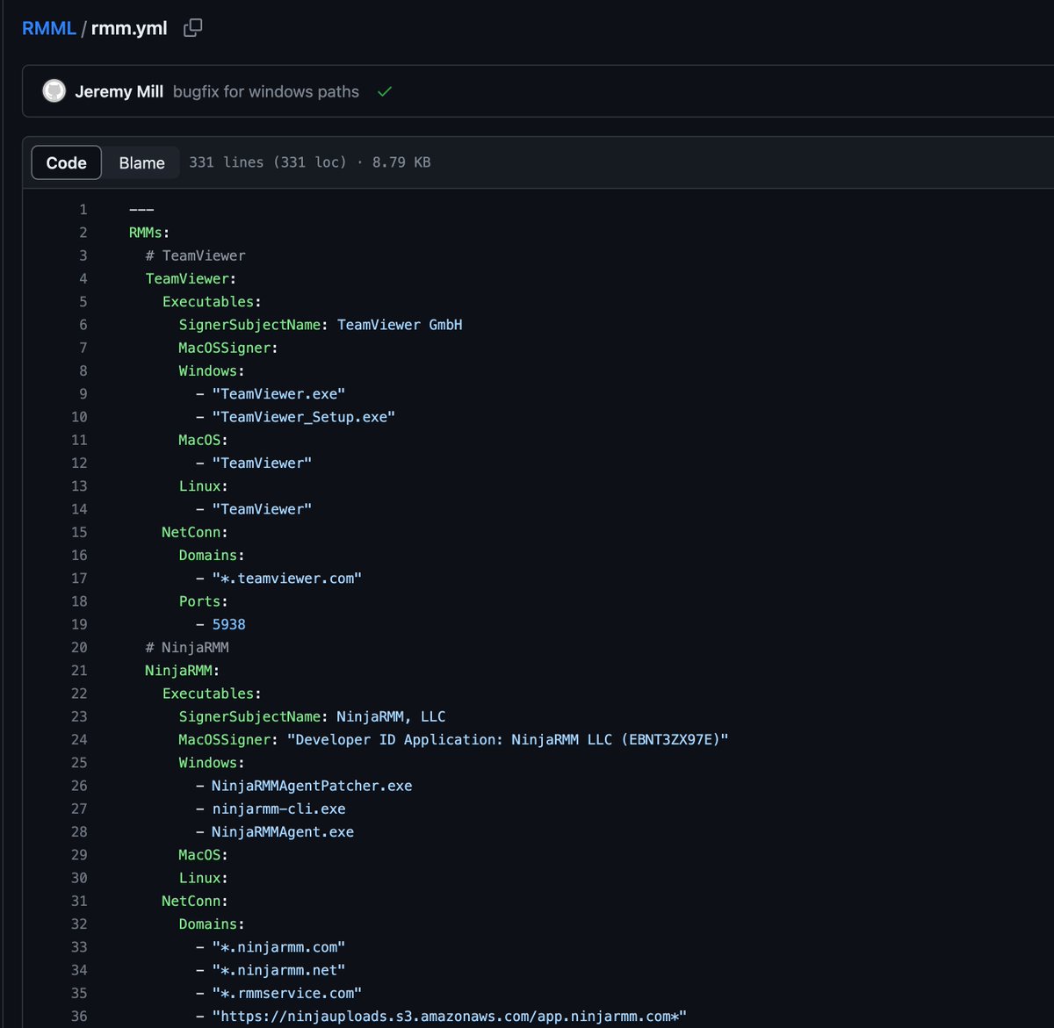Click "Linux:" on line 13
Image resolution: width=1054 pixels, height=1028 pixels.
pos(204,485)
